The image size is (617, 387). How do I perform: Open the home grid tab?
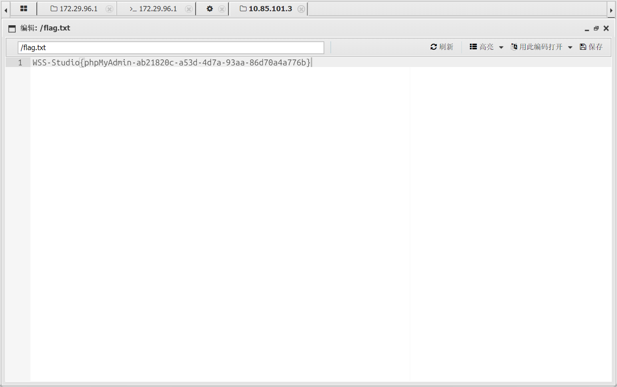24,8
